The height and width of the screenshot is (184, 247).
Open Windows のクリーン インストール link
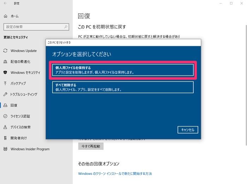115,174
